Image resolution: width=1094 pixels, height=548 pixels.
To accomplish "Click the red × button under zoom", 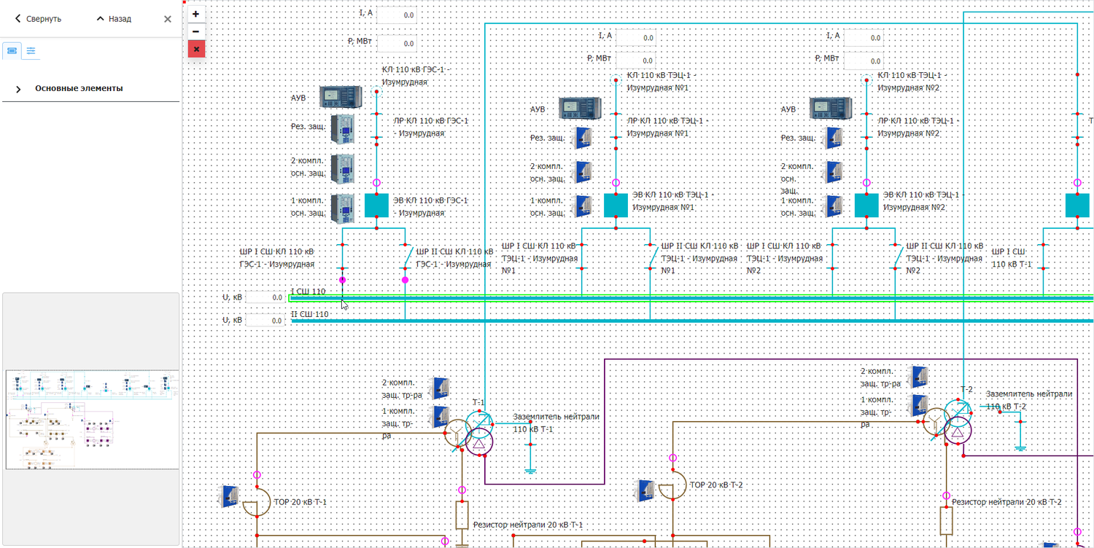I will coord(195,49).
